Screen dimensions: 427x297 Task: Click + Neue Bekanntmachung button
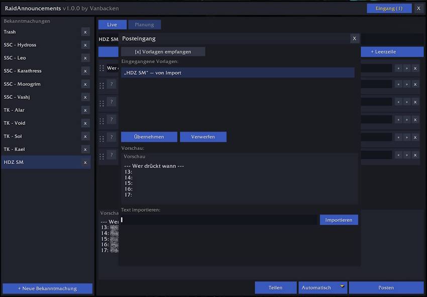[x=47, y=288]
